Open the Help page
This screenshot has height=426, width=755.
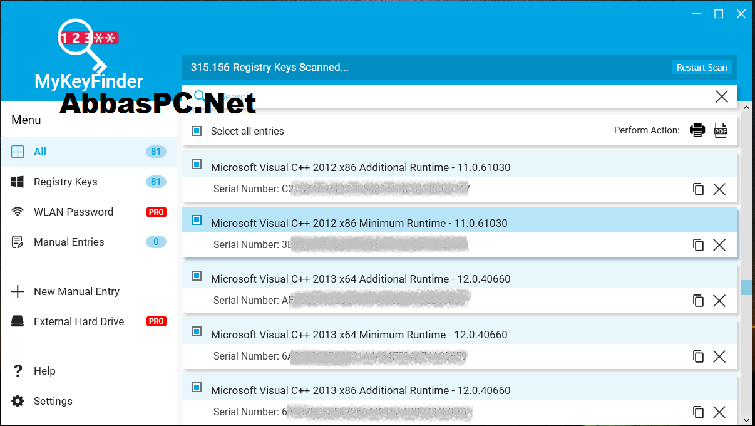click(88, 371)
